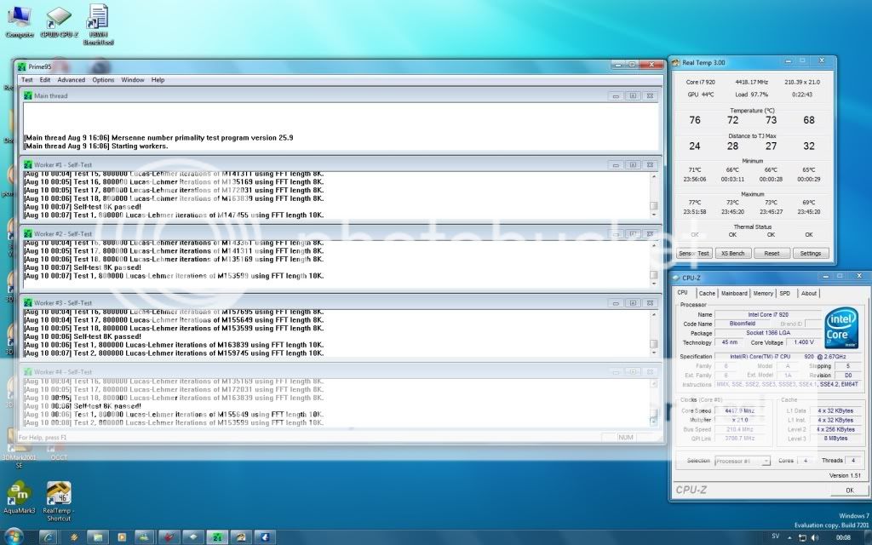Click the 'Starting workers.' log line

95,146
